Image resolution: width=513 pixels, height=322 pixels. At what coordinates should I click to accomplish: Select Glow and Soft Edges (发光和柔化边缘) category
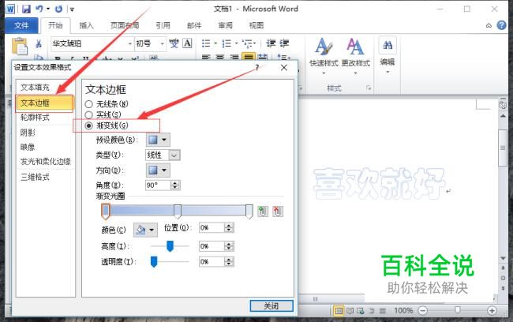tap(45, 161)
